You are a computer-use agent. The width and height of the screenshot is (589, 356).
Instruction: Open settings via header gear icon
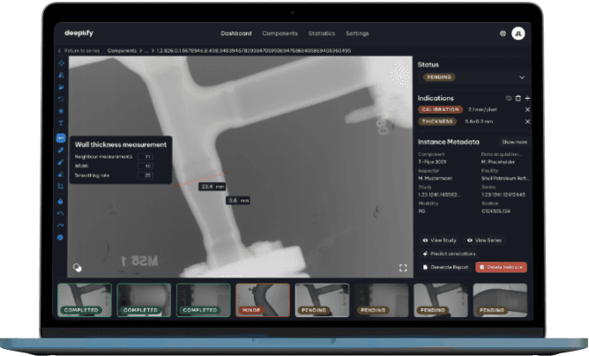503,33
